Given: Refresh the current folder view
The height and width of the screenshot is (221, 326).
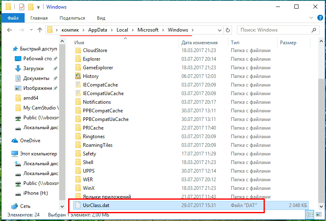Looking at the screenshot, I should click(x=227, y=30).
